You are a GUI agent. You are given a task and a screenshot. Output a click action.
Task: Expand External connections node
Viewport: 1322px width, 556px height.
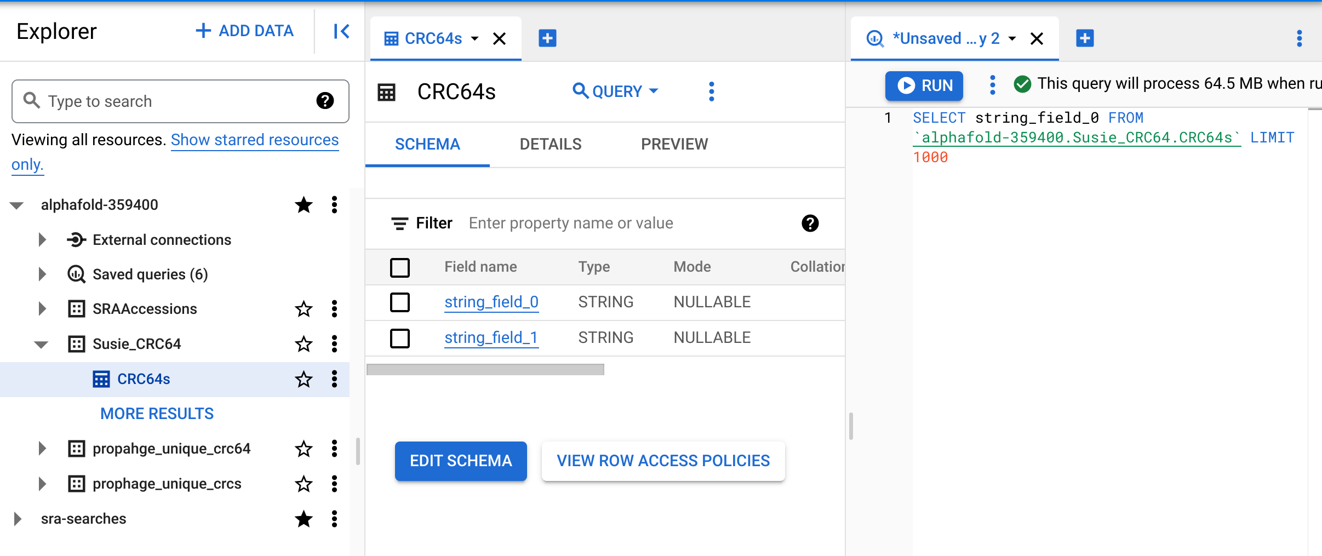(42, 240)
